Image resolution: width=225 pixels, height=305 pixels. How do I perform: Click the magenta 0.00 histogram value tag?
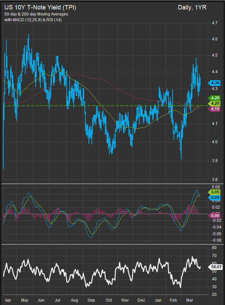click(215, 215)
